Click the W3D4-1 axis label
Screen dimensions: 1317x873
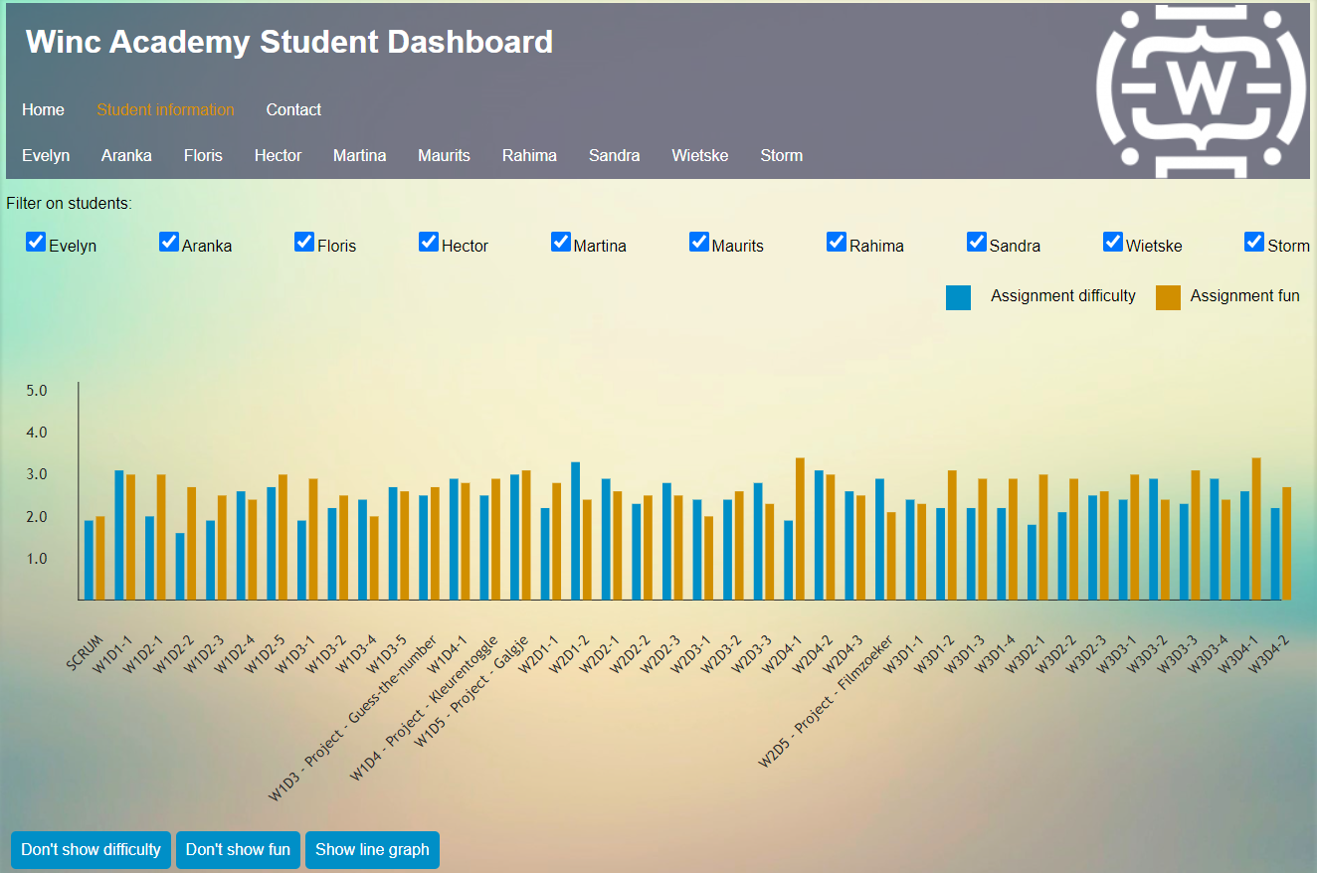click(1237, 654)
